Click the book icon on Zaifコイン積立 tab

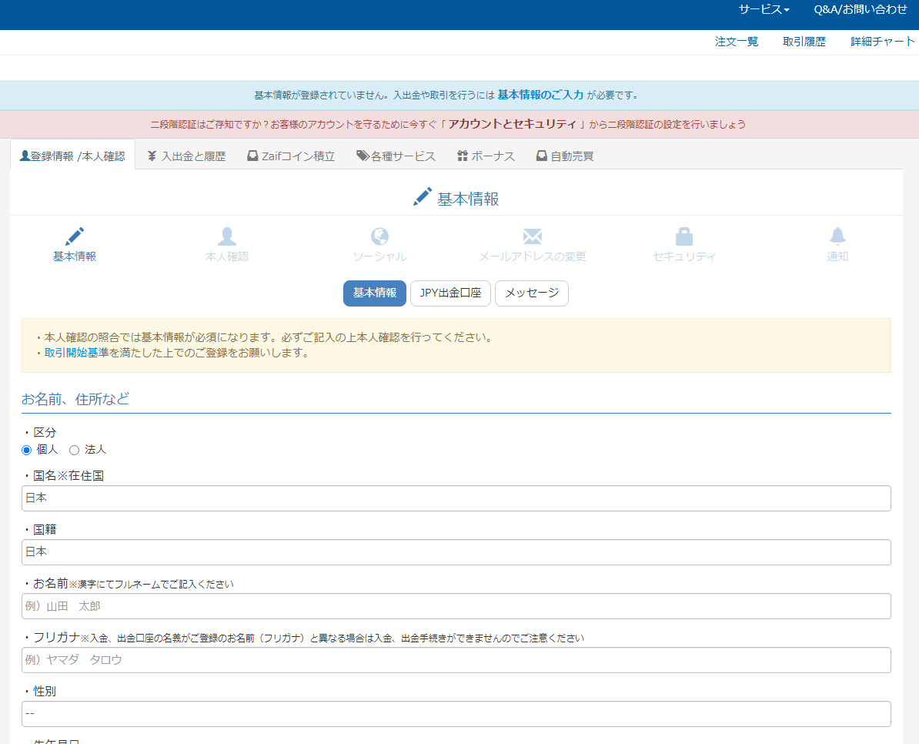(x=252, y=155)
